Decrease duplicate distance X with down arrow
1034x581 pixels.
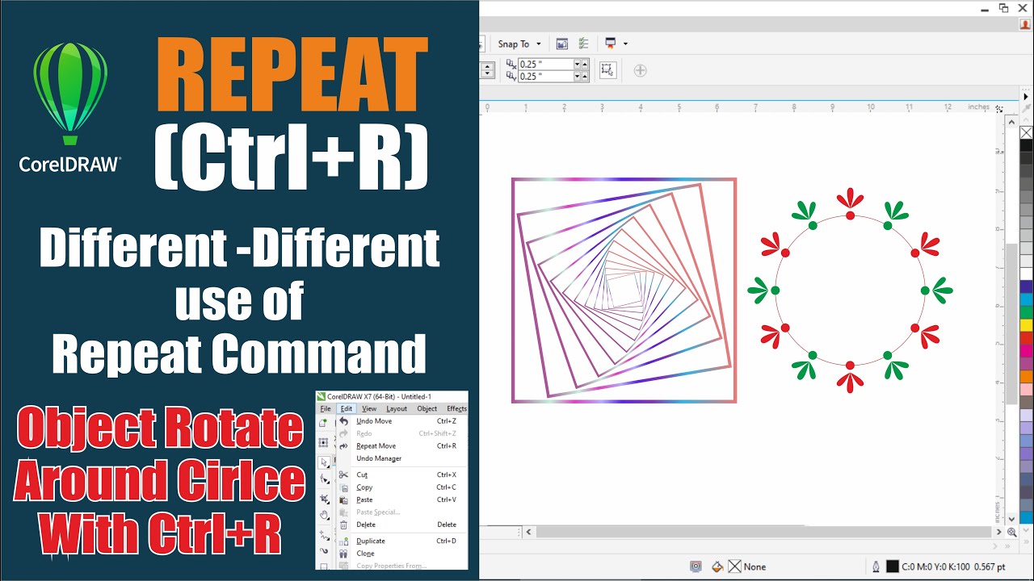pos(578,66)
